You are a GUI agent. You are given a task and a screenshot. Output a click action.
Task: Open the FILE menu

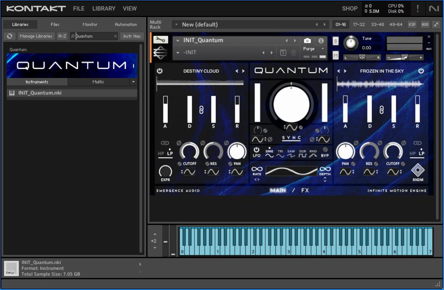click(x=79, y=9)
